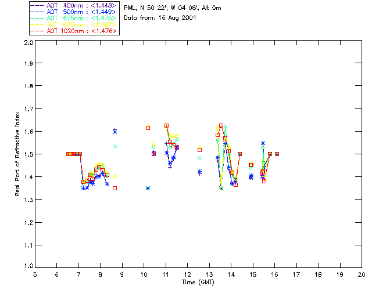Click the x-axis tick label 18
Image resolution: width=372 pixels, height=297 pixels.
tap(318, 274)
